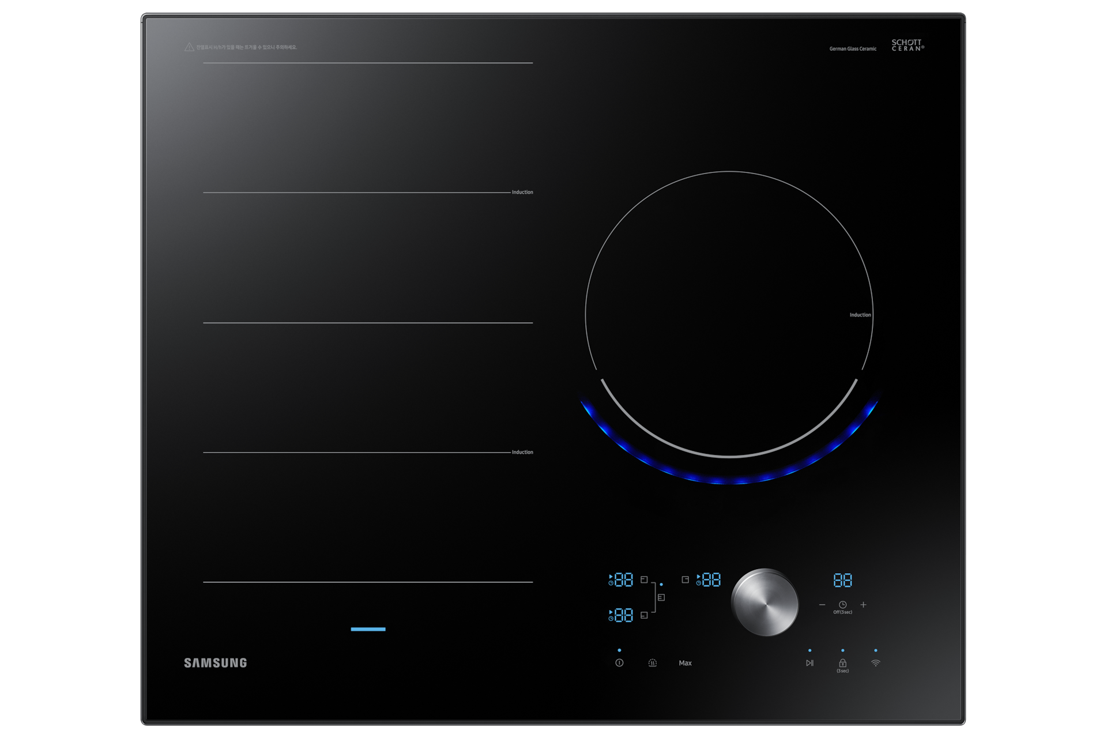This screenshot has height=738, width=1107.
Task: Tap the power on/off icon
Action: tap(619, 663)
